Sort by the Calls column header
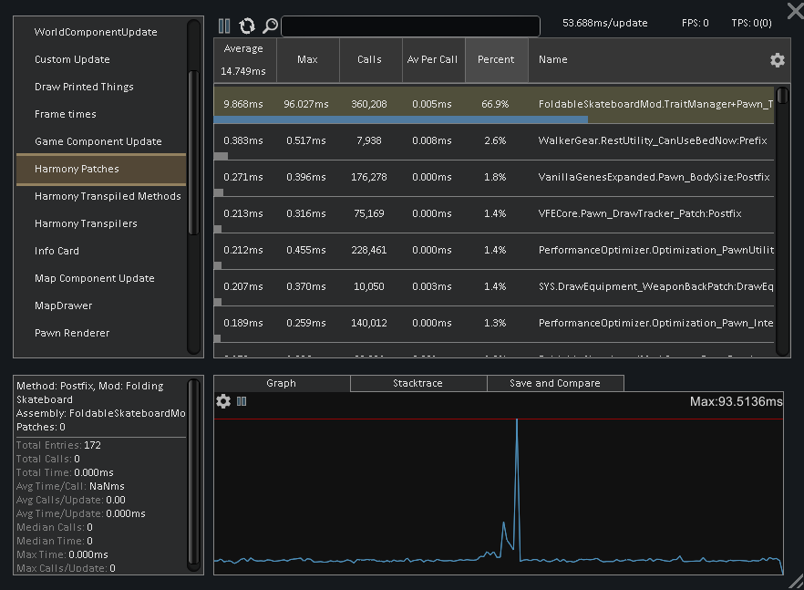 (371, 60)
